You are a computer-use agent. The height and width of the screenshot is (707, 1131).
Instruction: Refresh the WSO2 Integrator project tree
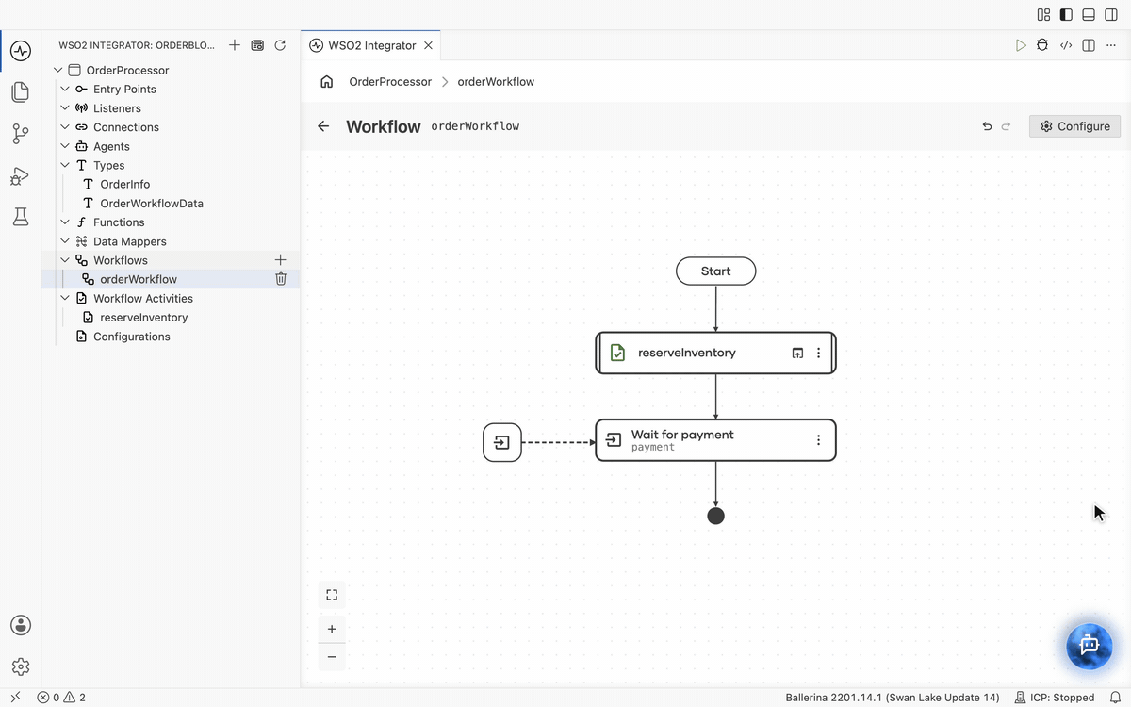click(x=280, y=44)
